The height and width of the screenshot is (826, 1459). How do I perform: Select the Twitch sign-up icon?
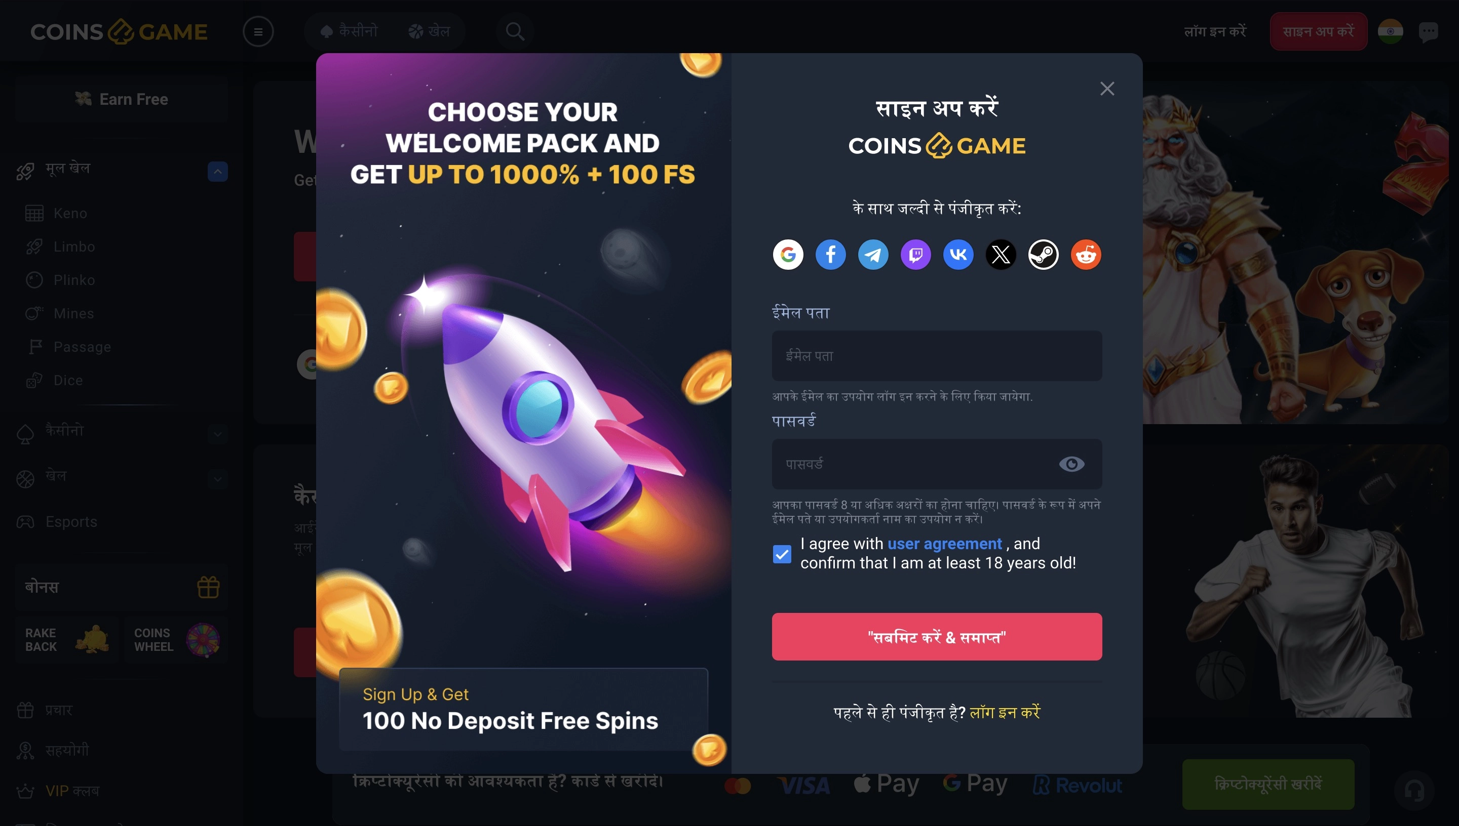[x=916, y=254]
